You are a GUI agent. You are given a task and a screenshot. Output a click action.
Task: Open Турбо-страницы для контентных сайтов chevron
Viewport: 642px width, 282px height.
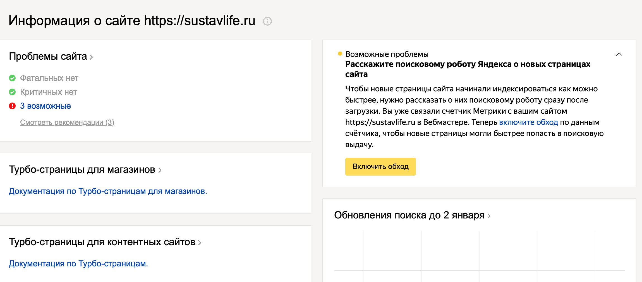[200, 243]
